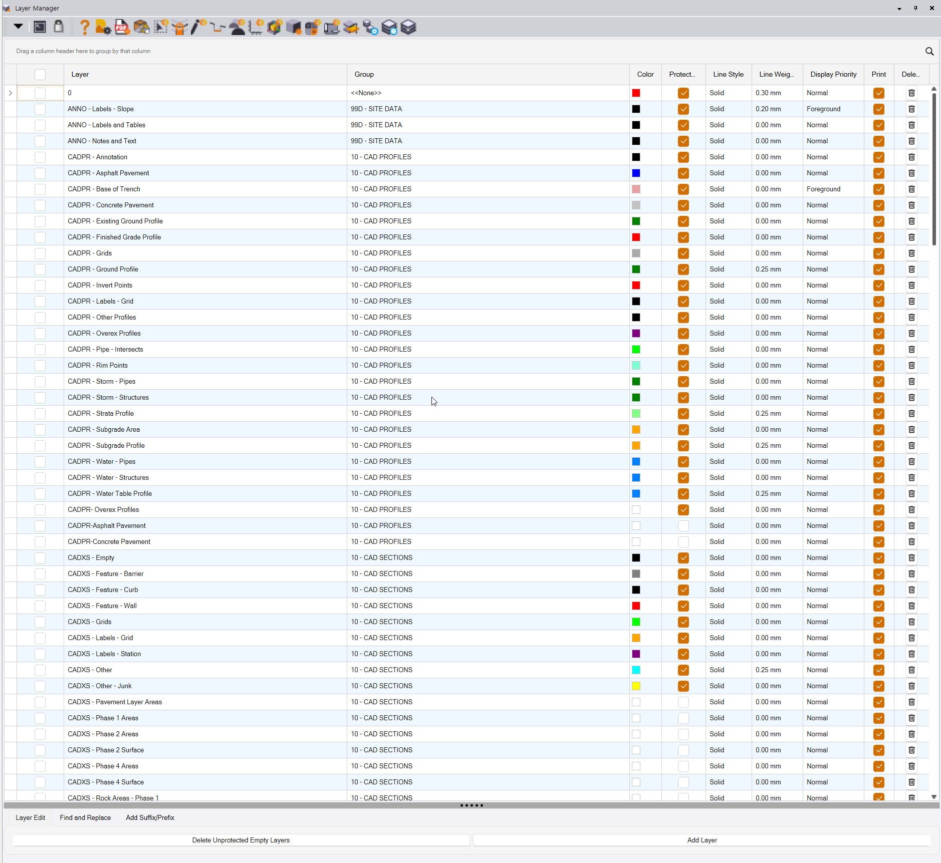Expand the row arrow for layer 0
This screenshot has height=863, width=941.
[x=11, y=93]
